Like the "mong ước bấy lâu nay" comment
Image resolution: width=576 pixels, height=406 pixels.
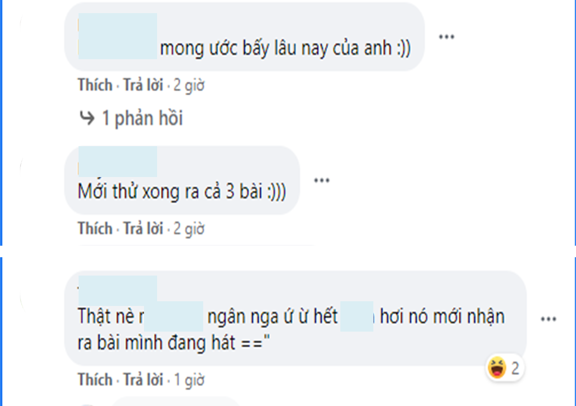95,85
